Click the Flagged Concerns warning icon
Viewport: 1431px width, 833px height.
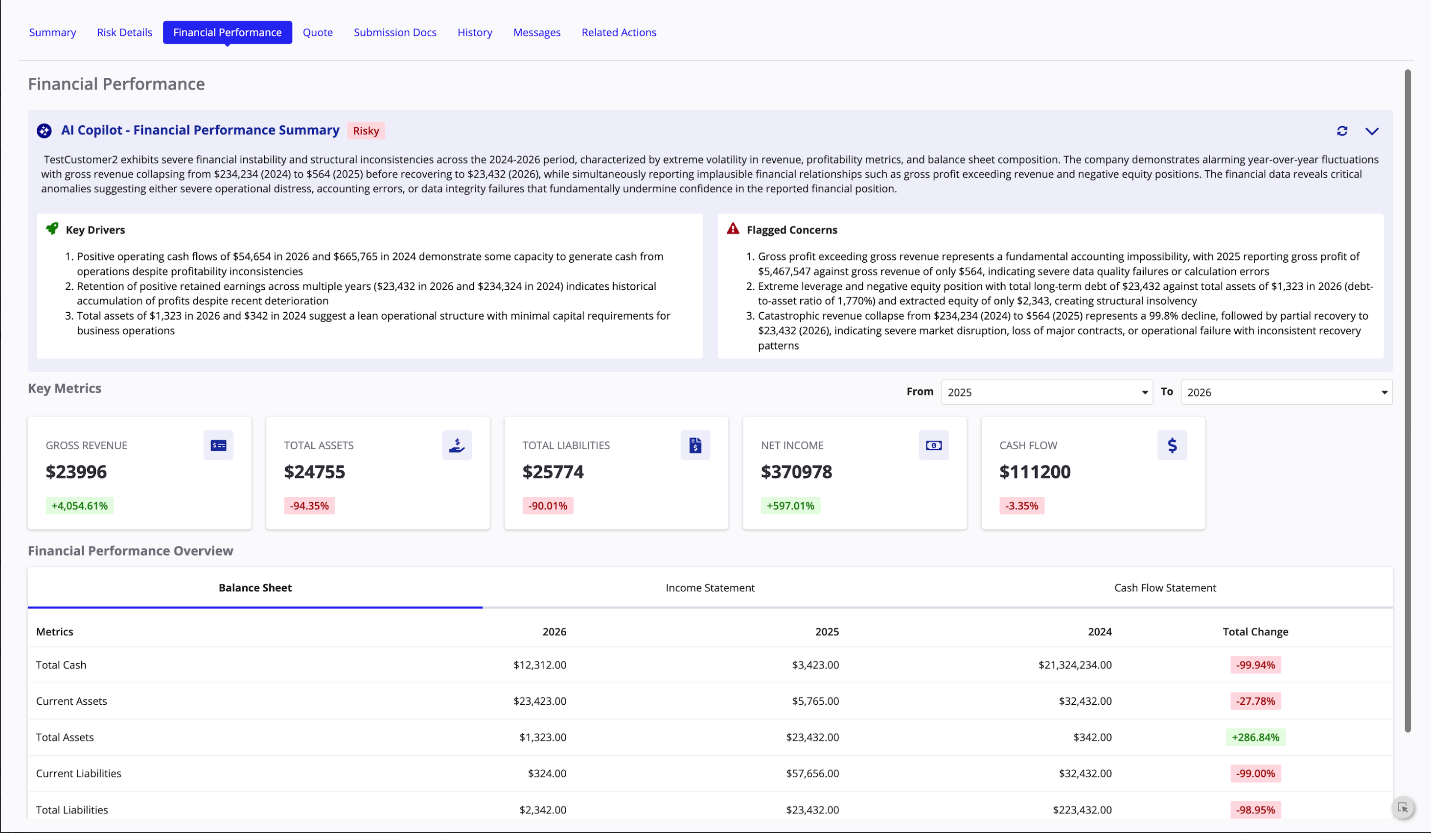coord(733,229)
